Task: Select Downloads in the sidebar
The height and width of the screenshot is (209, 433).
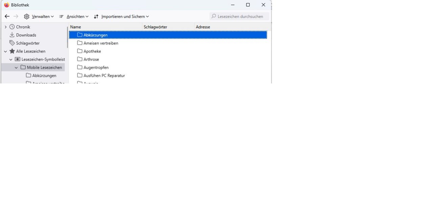Action: [26, 35]
